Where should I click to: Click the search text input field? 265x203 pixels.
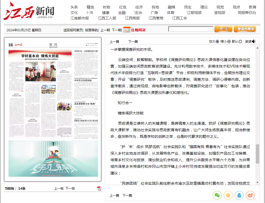pyautogui.click(x=191, y=29)
